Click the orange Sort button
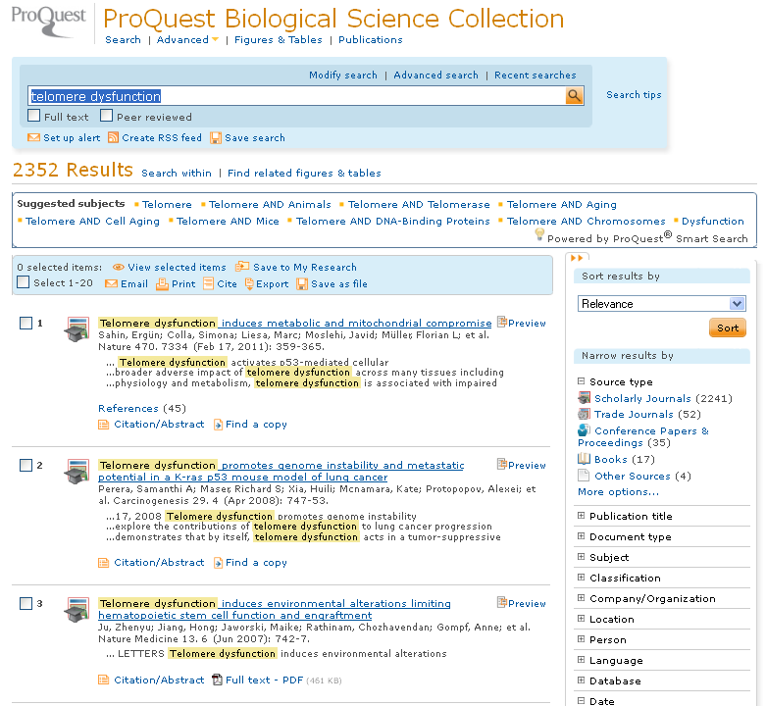 (728, 328)
